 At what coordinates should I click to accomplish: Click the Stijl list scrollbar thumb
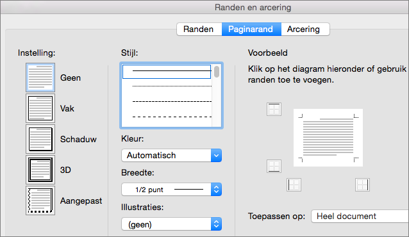pyautogui.click(x=217, y=72)
